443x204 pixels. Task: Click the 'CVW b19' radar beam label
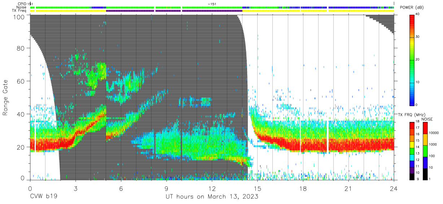44,197
